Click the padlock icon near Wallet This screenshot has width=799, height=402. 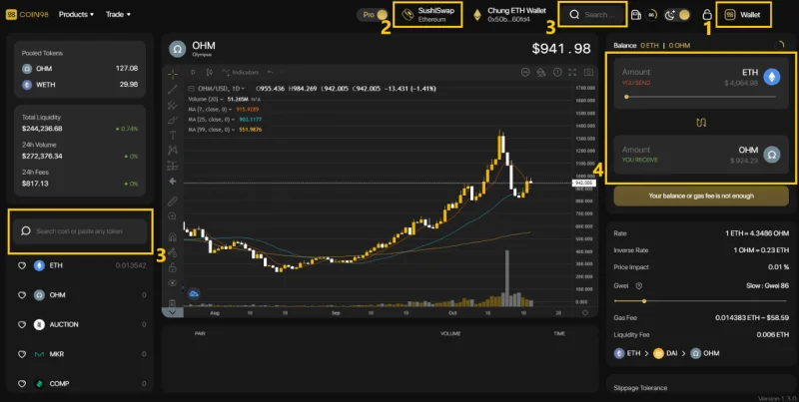[707, 14]
